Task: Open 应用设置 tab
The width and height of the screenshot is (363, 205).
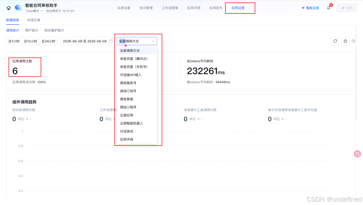Action: [124, 8]
